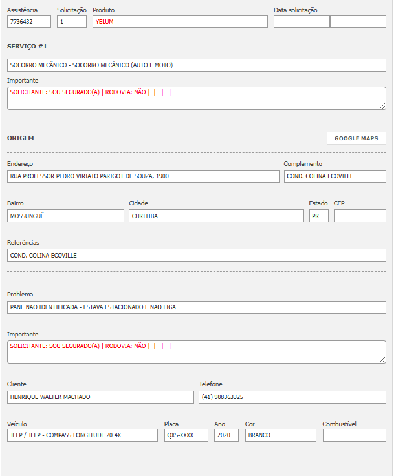Click the Referências field
This screenshot has height=476, width=396.
point(197,255)
